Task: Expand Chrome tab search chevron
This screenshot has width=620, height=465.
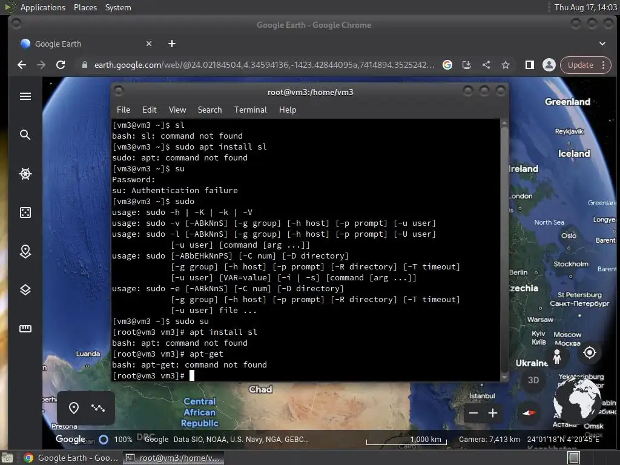Action: point(602,44)
